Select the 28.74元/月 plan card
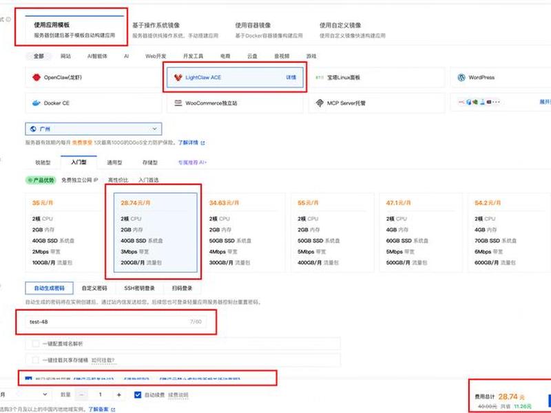 (x=156, y=233)
